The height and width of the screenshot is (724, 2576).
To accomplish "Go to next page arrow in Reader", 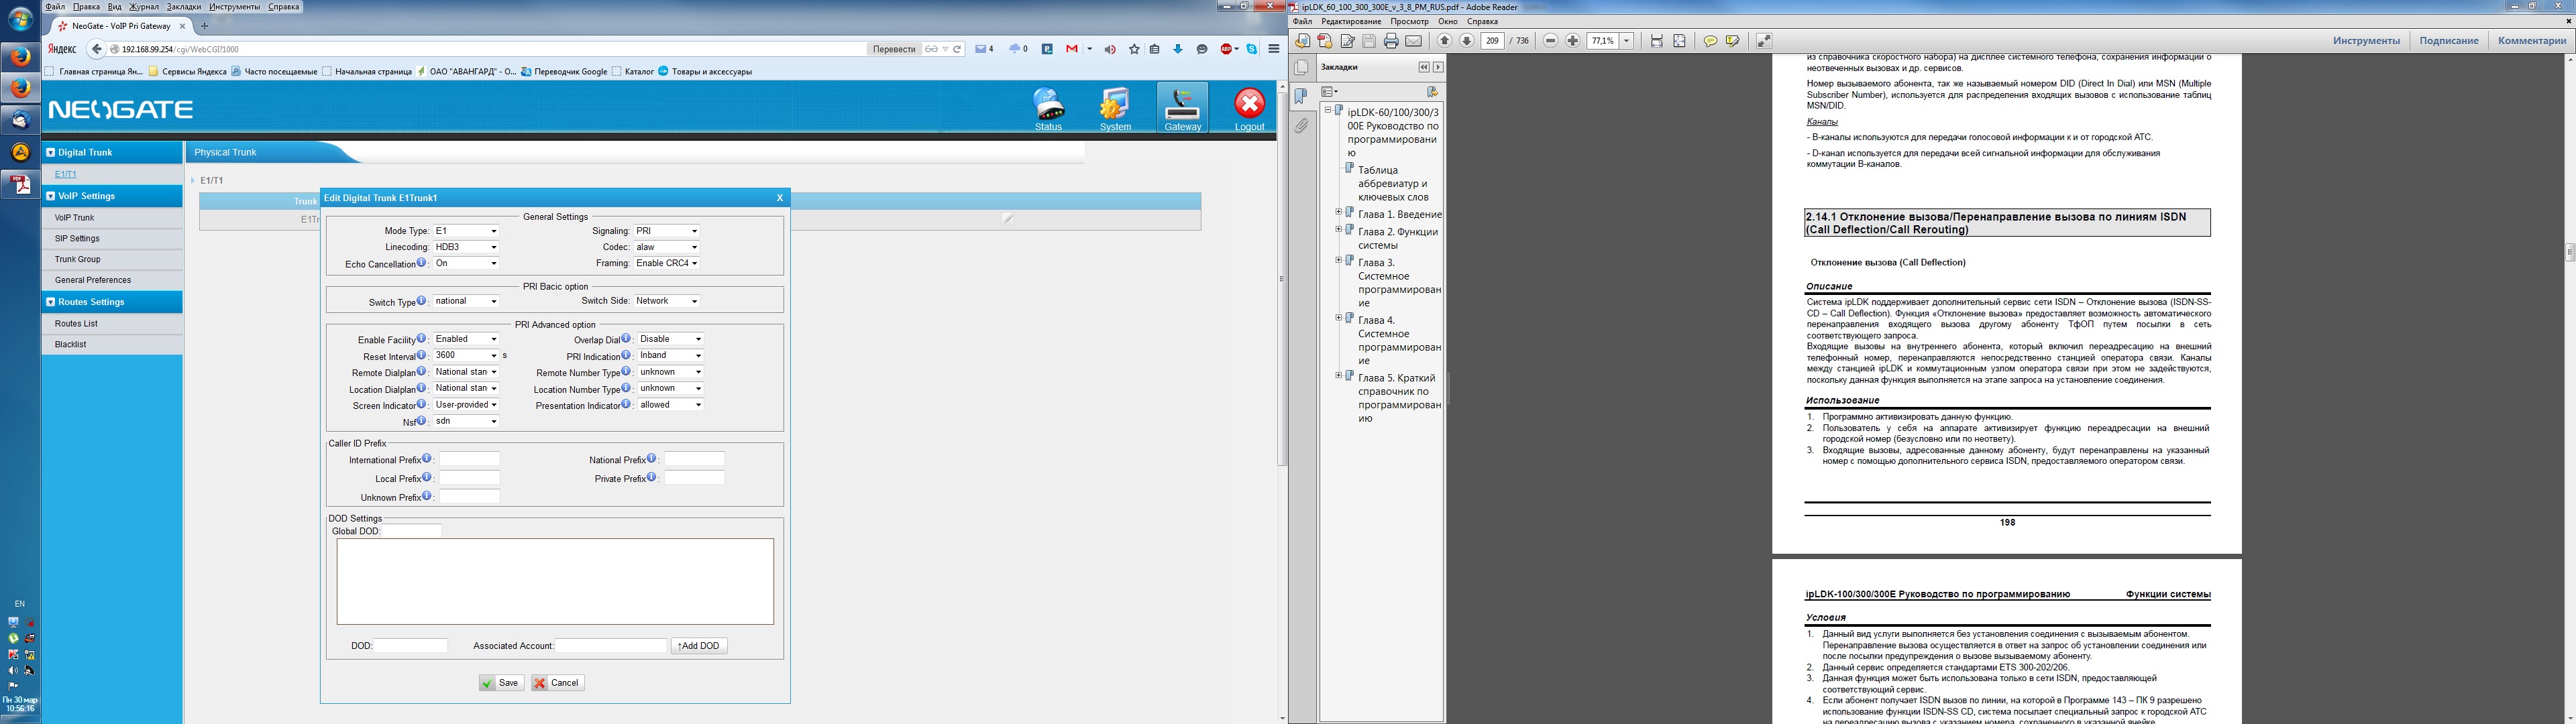I will pos(1467,41).
